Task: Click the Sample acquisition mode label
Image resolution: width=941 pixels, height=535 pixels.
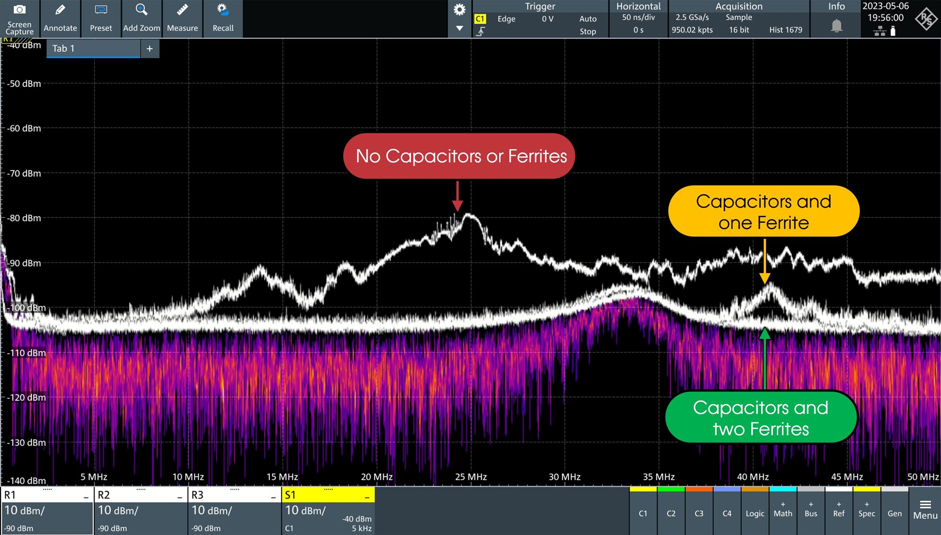Action: [739, 18]
